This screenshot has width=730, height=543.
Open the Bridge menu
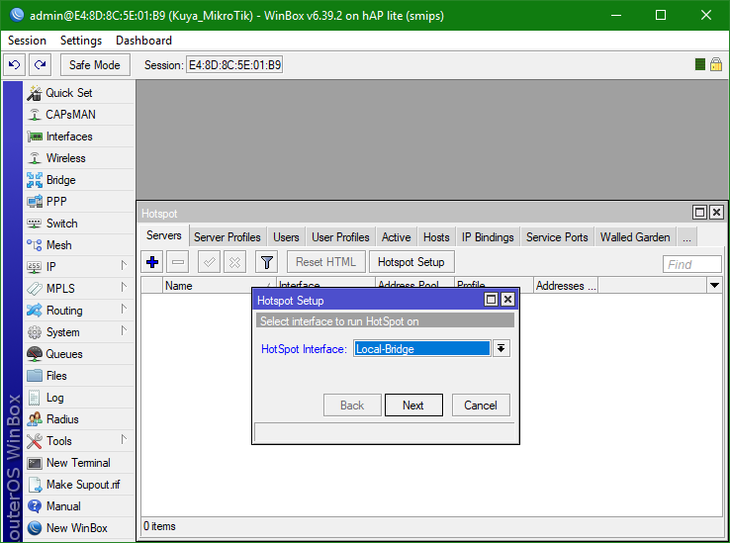click(x=79, y=180)
